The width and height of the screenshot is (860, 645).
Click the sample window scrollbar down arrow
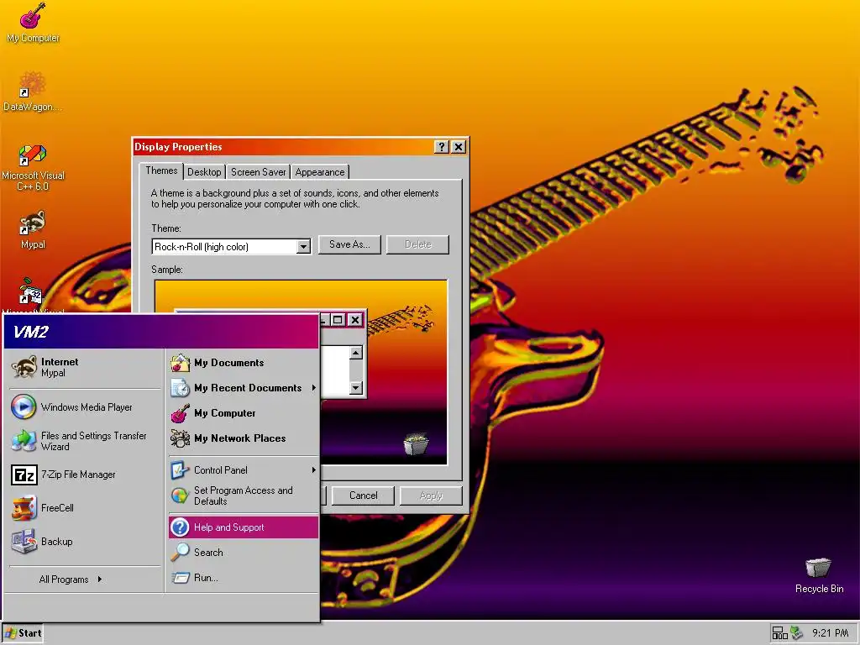356,388
